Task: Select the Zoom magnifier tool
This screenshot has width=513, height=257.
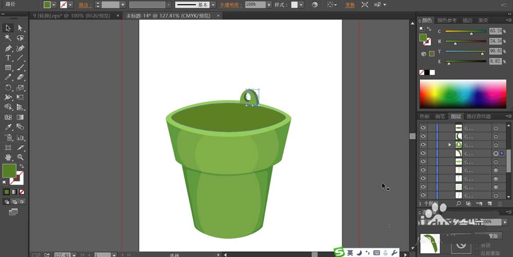Action: [20, 157]
